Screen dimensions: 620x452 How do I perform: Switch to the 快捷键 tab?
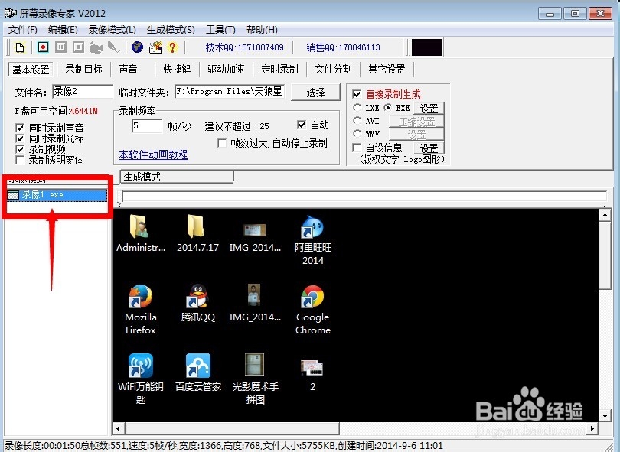(177, 69)
